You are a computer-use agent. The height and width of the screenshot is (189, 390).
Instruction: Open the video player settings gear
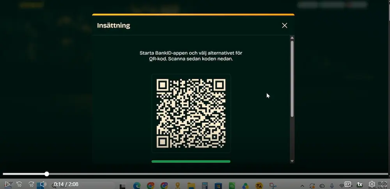tap(372, 184)
